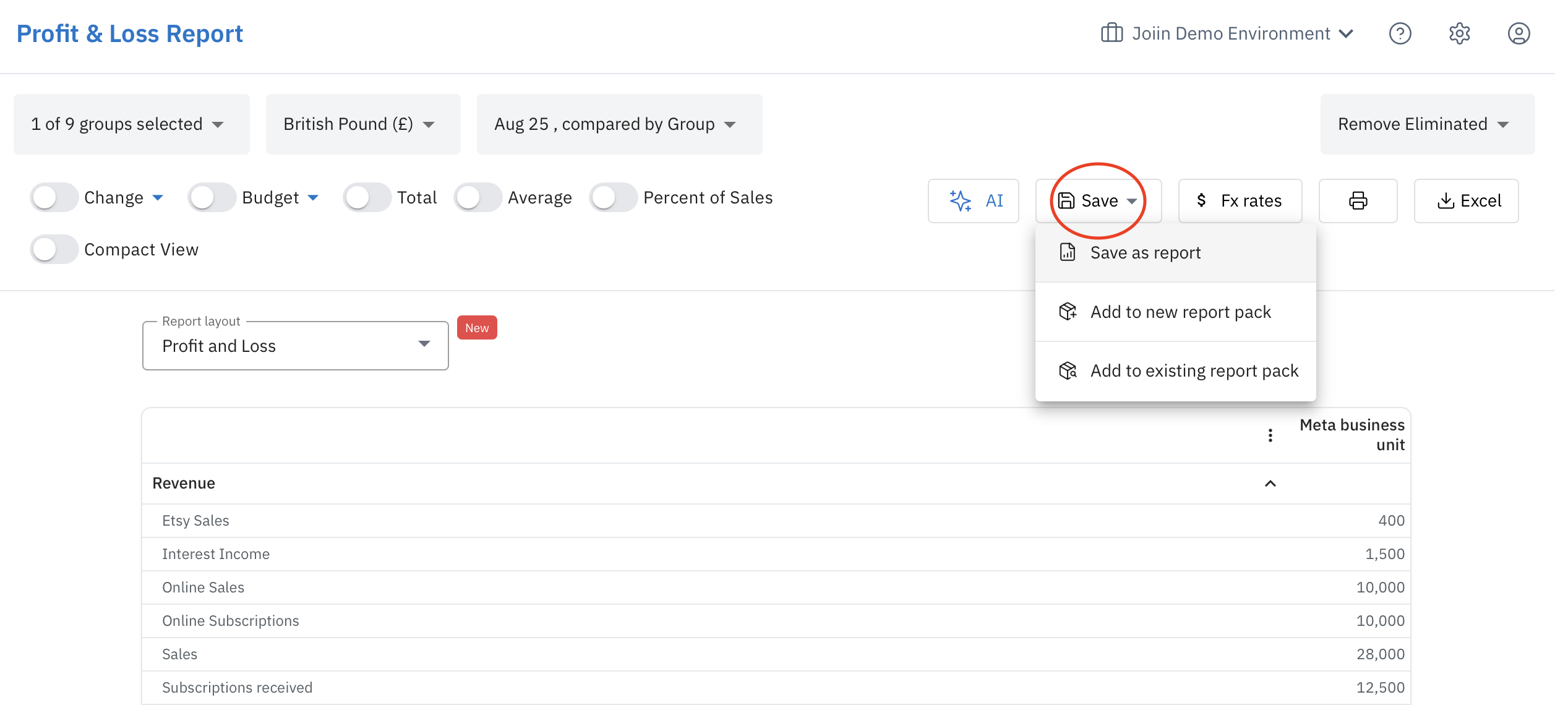Choose Add to existing report pack

(x=1193, y=371)
